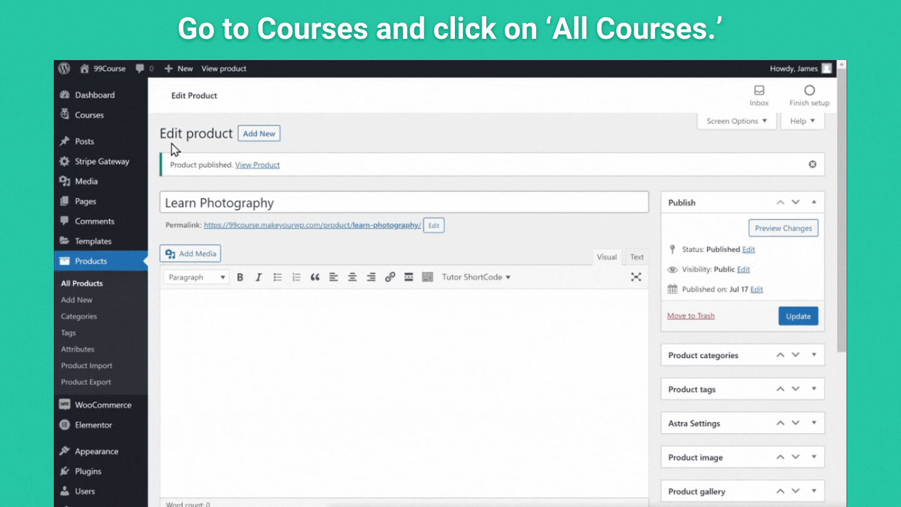Switch to the Text editor tab
This screenshot has height=507, width=901.
[x=637, y=257]
